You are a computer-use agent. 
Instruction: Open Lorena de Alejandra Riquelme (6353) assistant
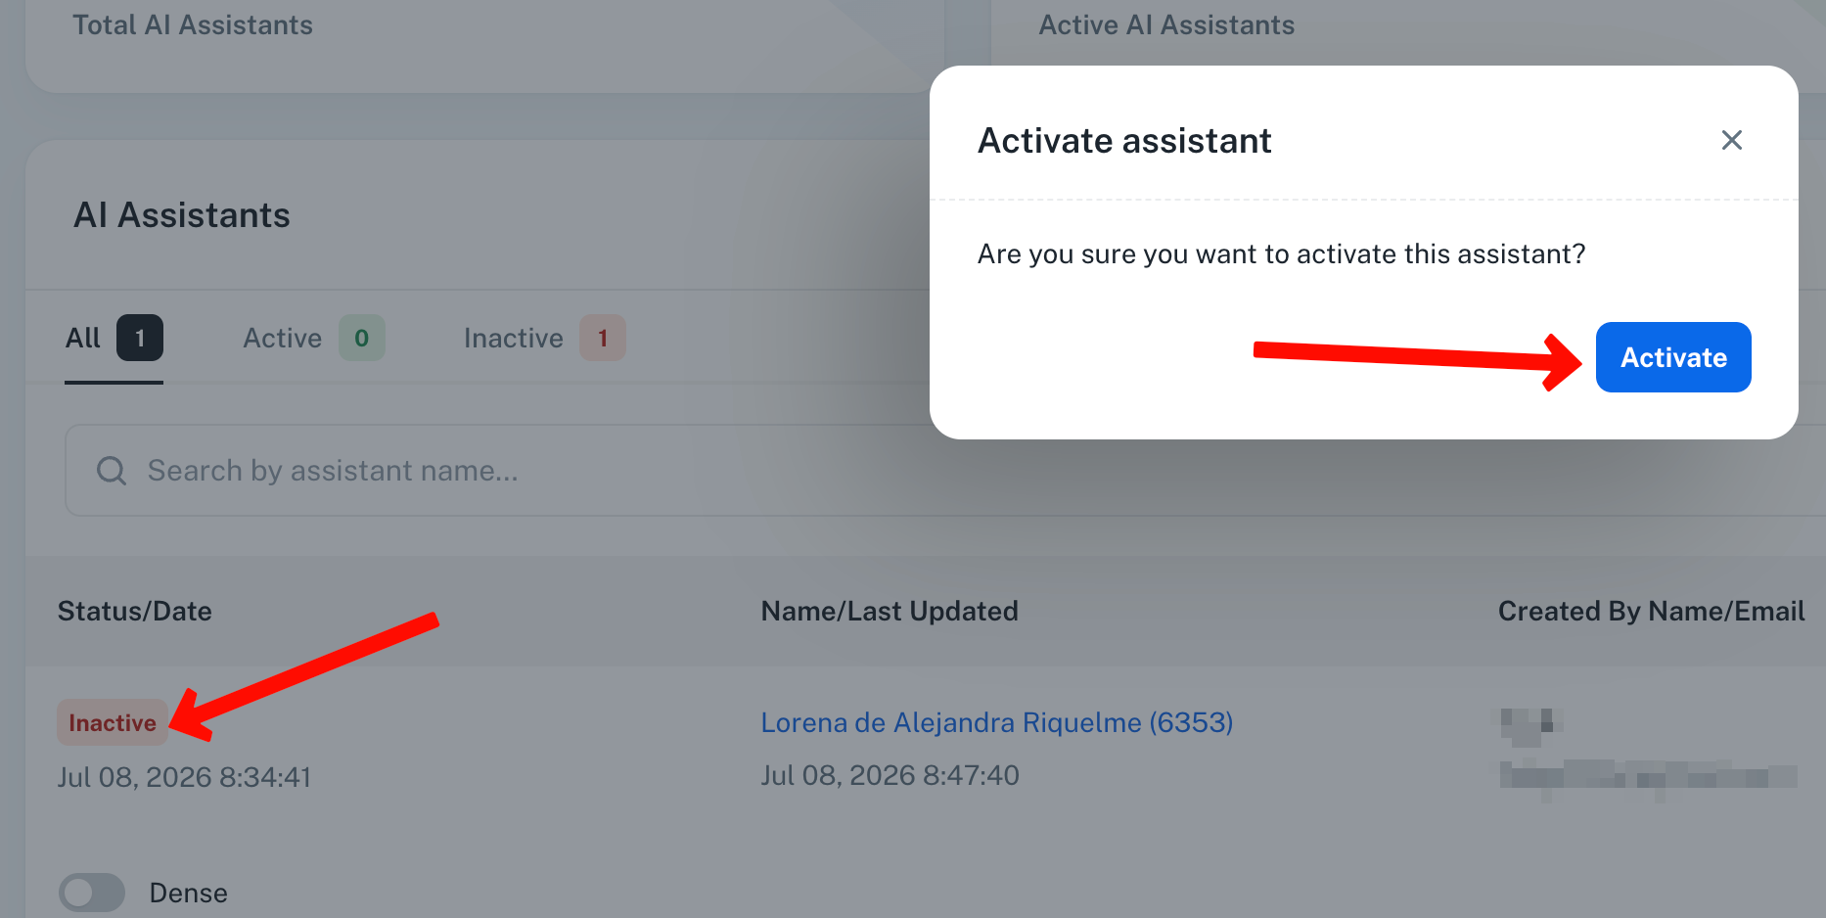pos(997,722)
